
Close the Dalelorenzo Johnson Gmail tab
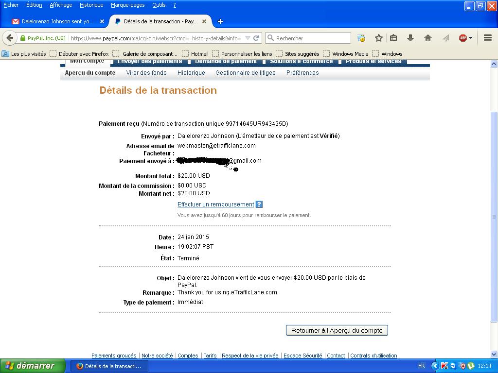[x=102, y=21]
